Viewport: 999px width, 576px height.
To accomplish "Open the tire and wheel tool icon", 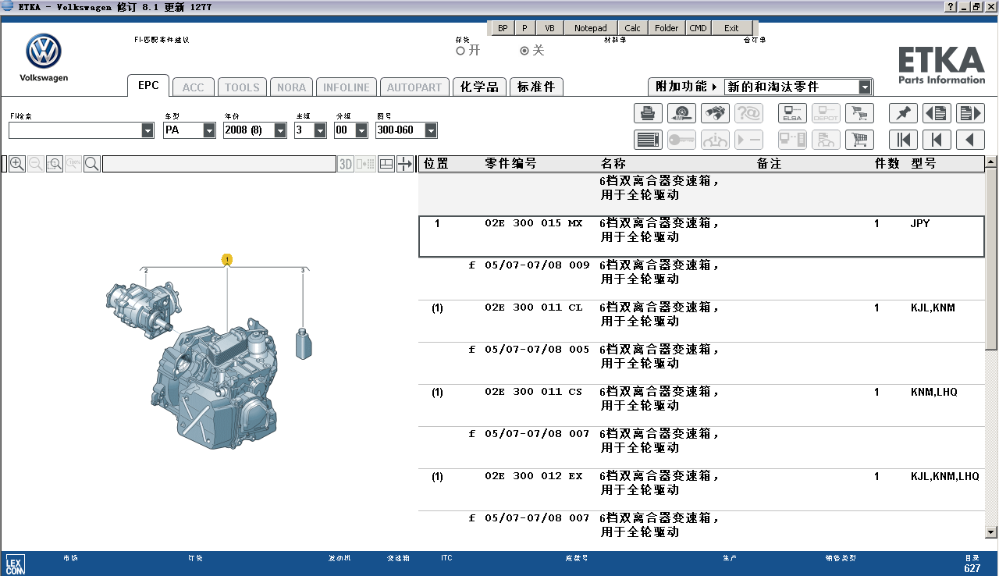I will click(681, 113).
